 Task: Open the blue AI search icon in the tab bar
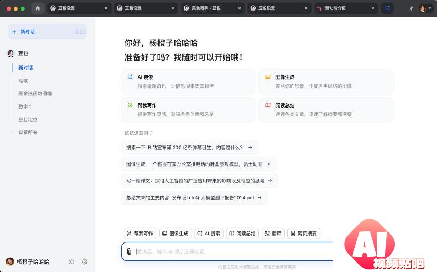[x=387, y=8]
